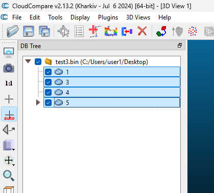
Task: Click the red X delete icon
Action: [142, 31]
